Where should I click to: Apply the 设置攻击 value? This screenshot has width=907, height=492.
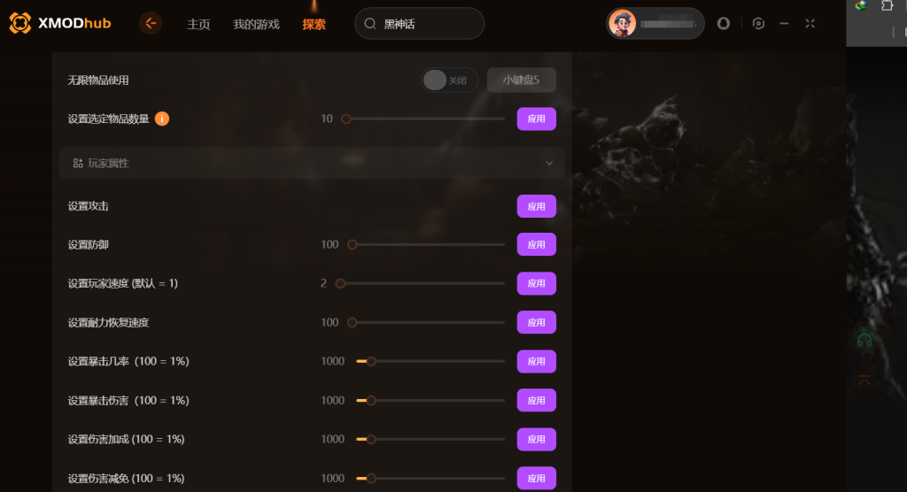point(536,206)
